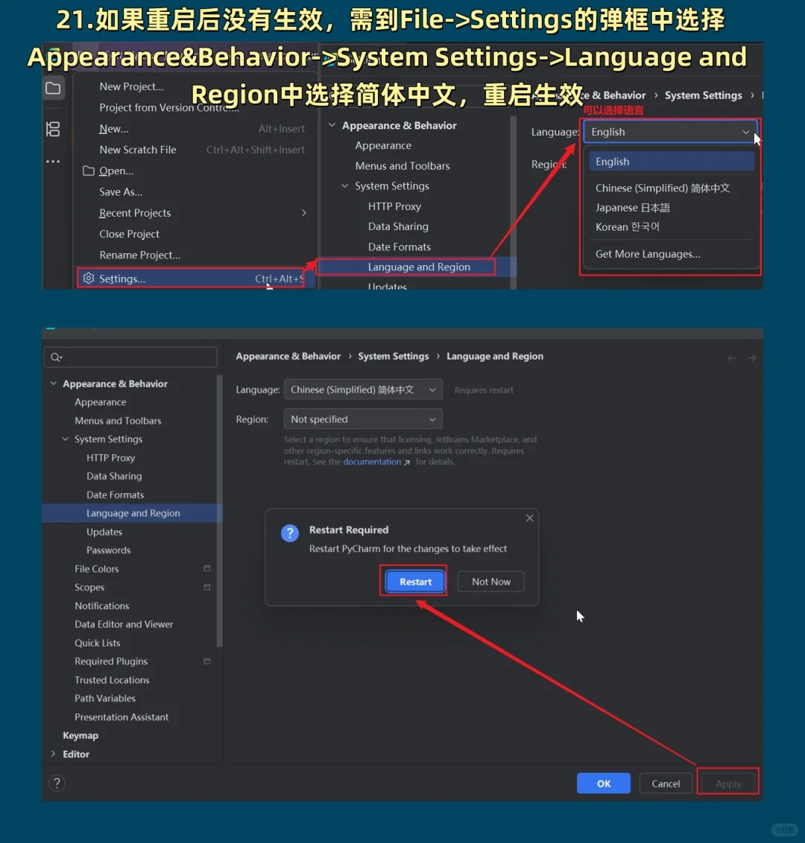This screenshot has height=843, width=805.
Task: Select Menus and Toolbars in upper tree
Action: 402,166
